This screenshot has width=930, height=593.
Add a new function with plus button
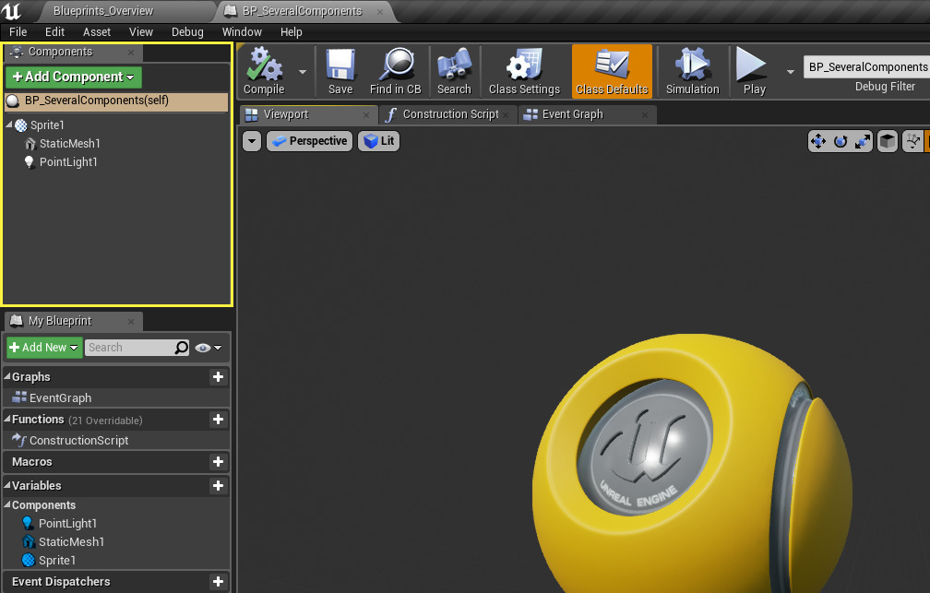tap(218, 420)
